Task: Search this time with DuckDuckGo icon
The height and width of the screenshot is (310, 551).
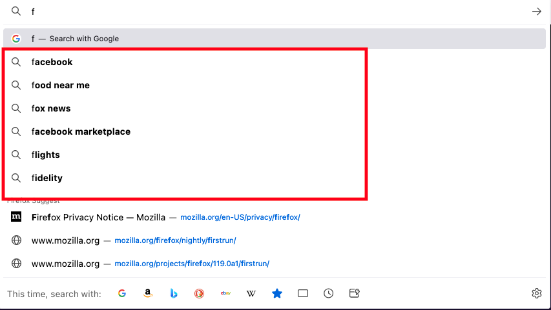Action: [199, 293]
